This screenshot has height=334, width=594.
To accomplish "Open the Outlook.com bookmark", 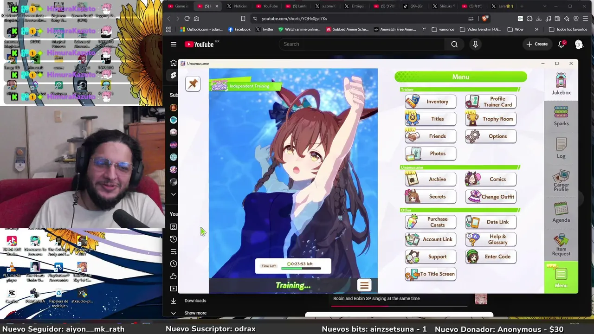I will [x=201, y=29].
